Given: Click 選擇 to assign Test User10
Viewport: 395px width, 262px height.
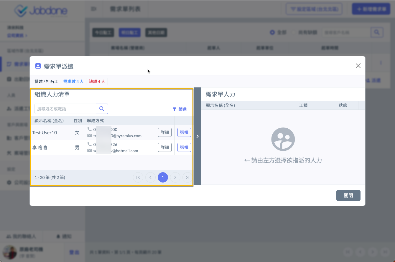Looking at the screenshot, I should (x=184, y=132).
